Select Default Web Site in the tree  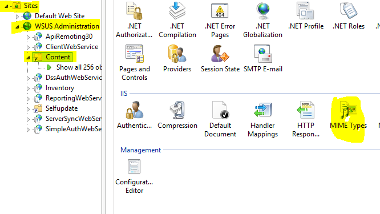[59, 16]
